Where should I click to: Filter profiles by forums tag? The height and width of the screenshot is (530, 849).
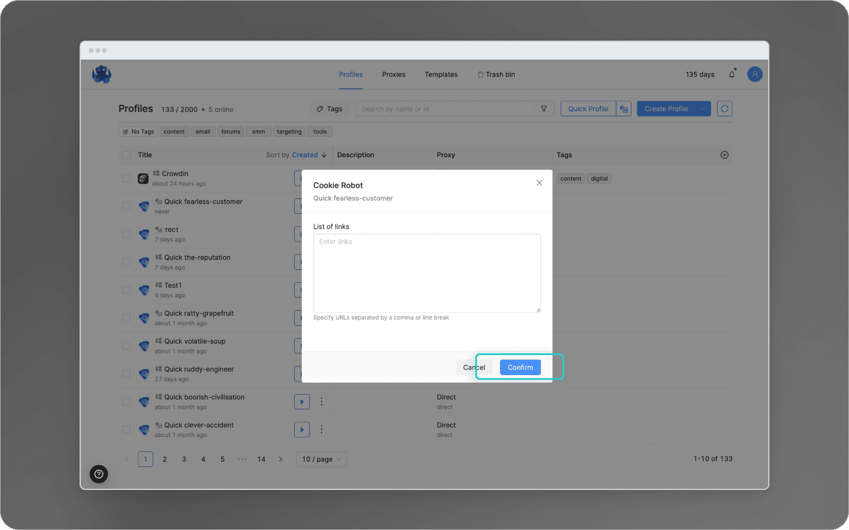[x=231, y=132]
